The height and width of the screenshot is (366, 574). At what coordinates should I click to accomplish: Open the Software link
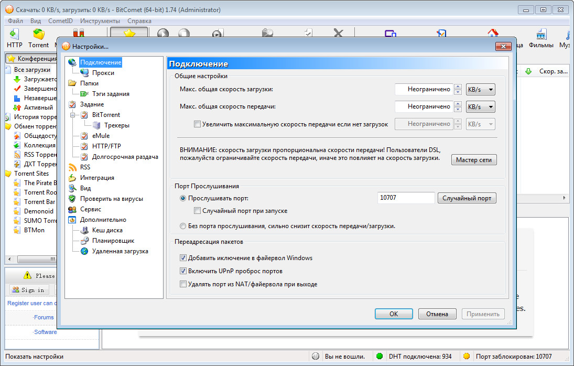click(46, 332)
